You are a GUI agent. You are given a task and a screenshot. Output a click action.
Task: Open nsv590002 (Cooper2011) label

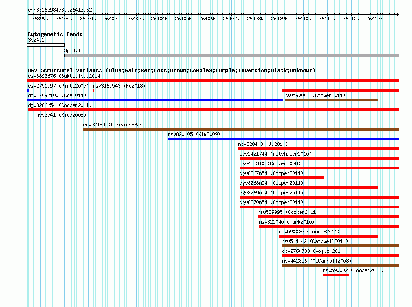353,270
